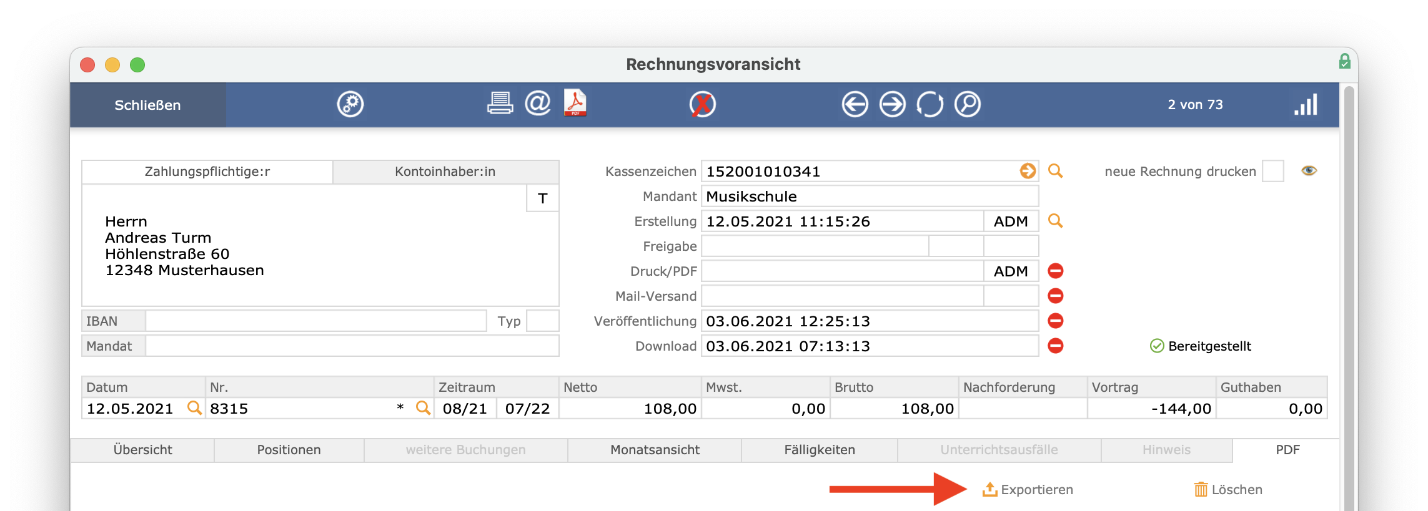Remove Mail-Versand entry with red minus
The height and width of the screenshot is (511, 1428).
click(x=1056, y=296)
